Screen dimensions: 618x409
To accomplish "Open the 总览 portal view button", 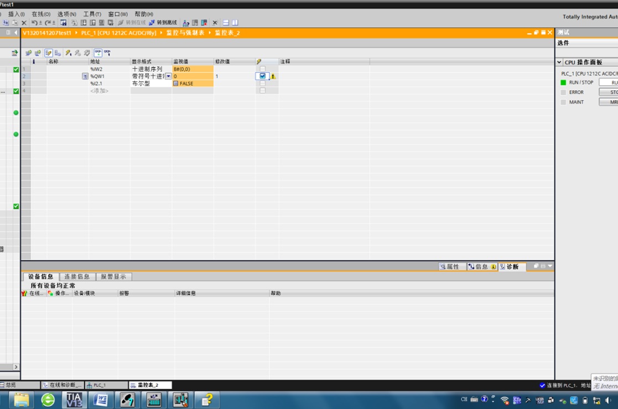I will click(19, 385).
